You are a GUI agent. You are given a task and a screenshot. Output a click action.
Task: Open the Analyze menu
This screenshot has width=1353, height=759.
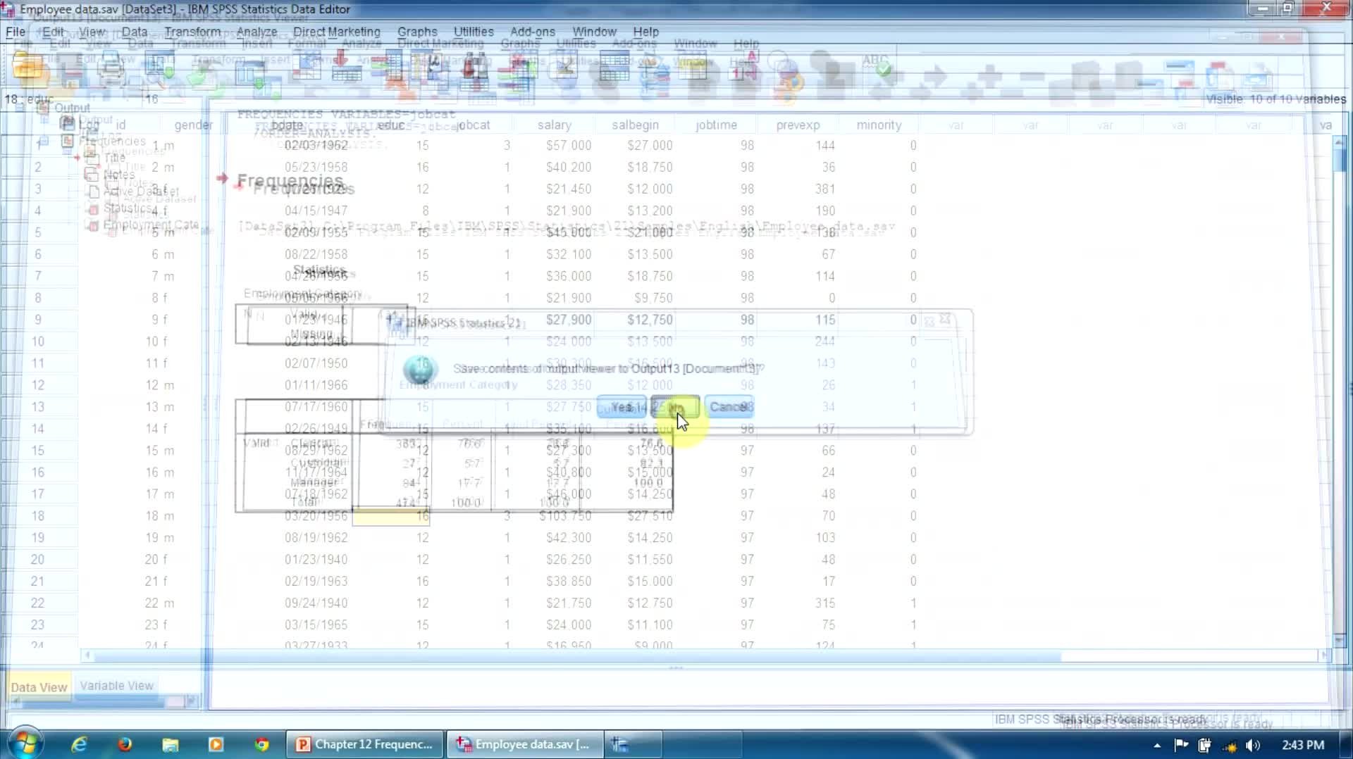point(257,32)
